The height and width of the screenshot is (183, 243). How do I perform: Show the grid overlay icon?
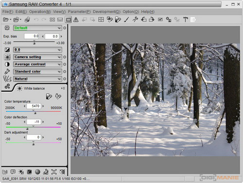[101, 20]
